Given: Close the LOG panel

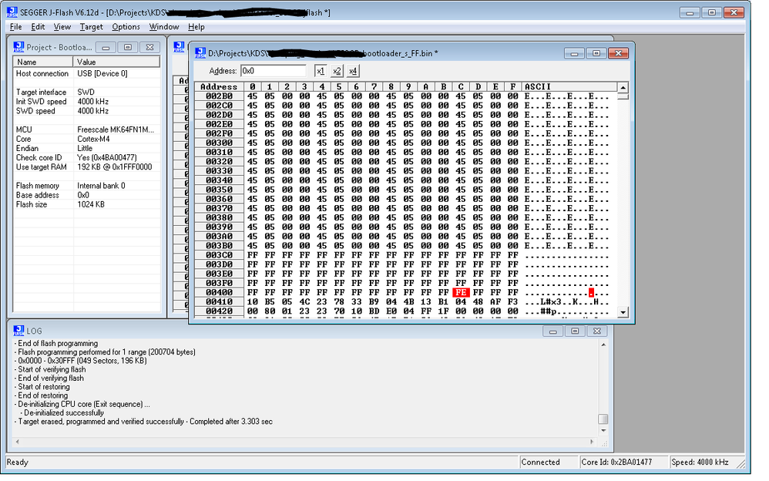Looking at the screenshot, I should [x=597, y=331].
